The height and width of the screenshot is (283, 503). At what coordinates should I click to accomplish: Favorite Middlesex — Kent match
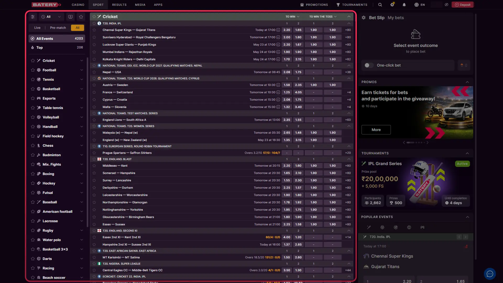pyautogui.click(x=94, y=166)
